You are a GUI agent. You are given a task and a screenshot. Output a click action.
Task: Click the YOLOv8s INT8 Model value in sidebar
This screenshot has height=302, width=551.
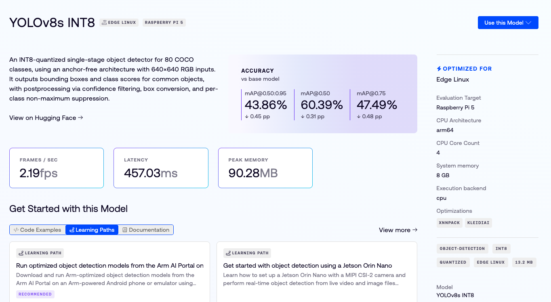point(455,295)
